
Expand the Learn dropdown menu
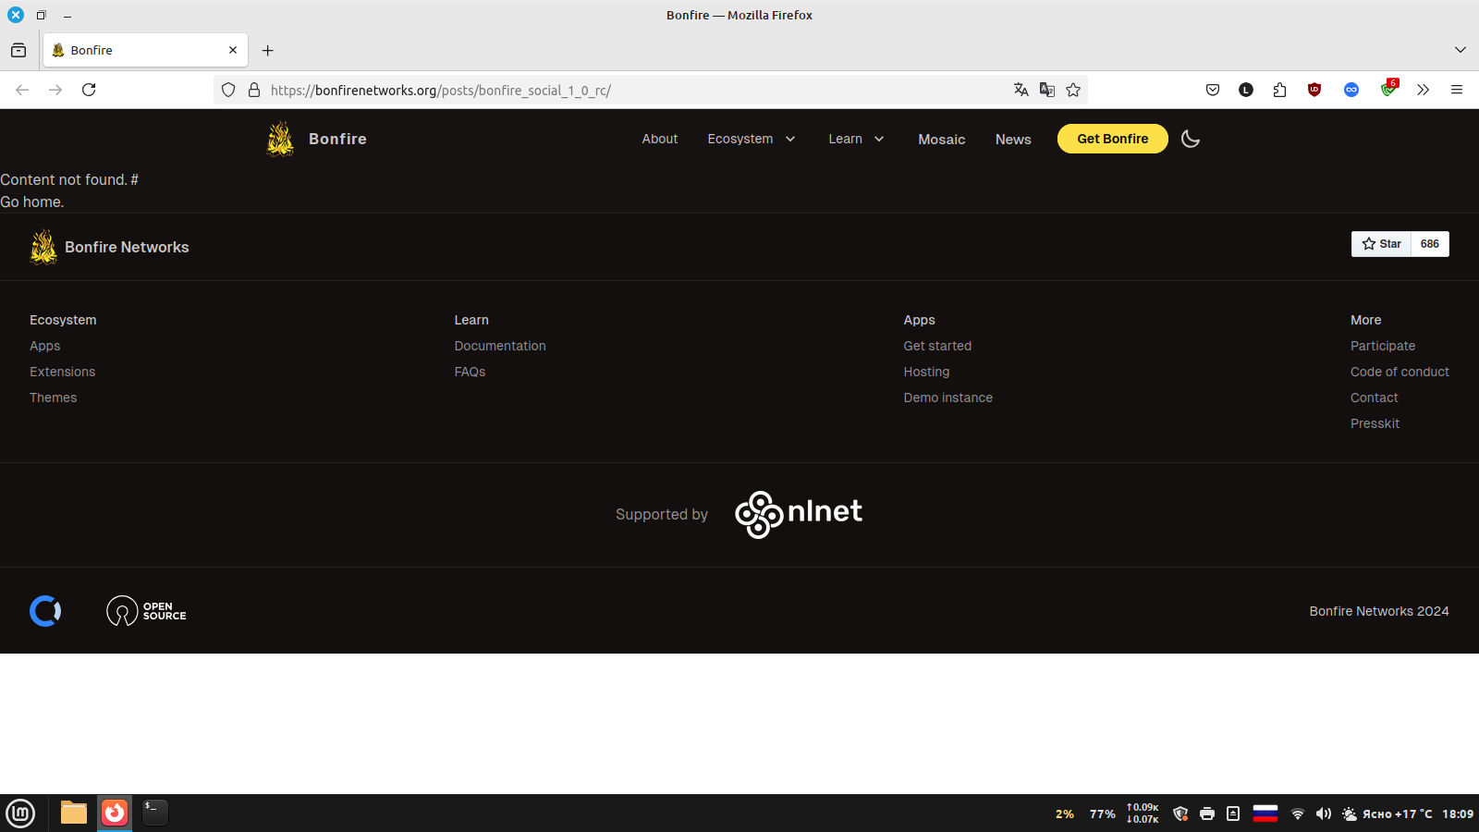coord(856,139)
